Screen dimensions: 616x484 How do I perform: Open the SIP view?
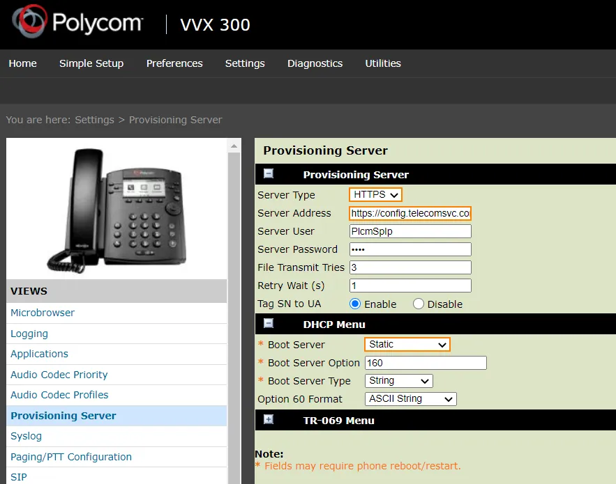pos(19,477)
